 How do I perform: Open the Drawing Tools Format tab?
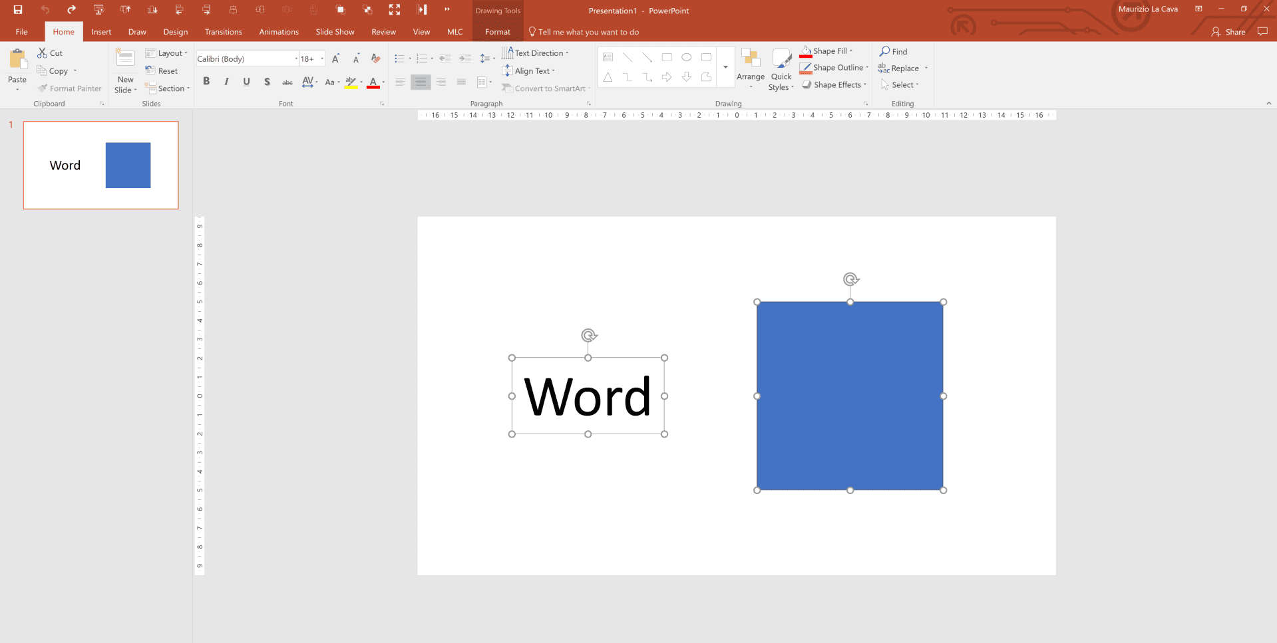click(497, 31)
